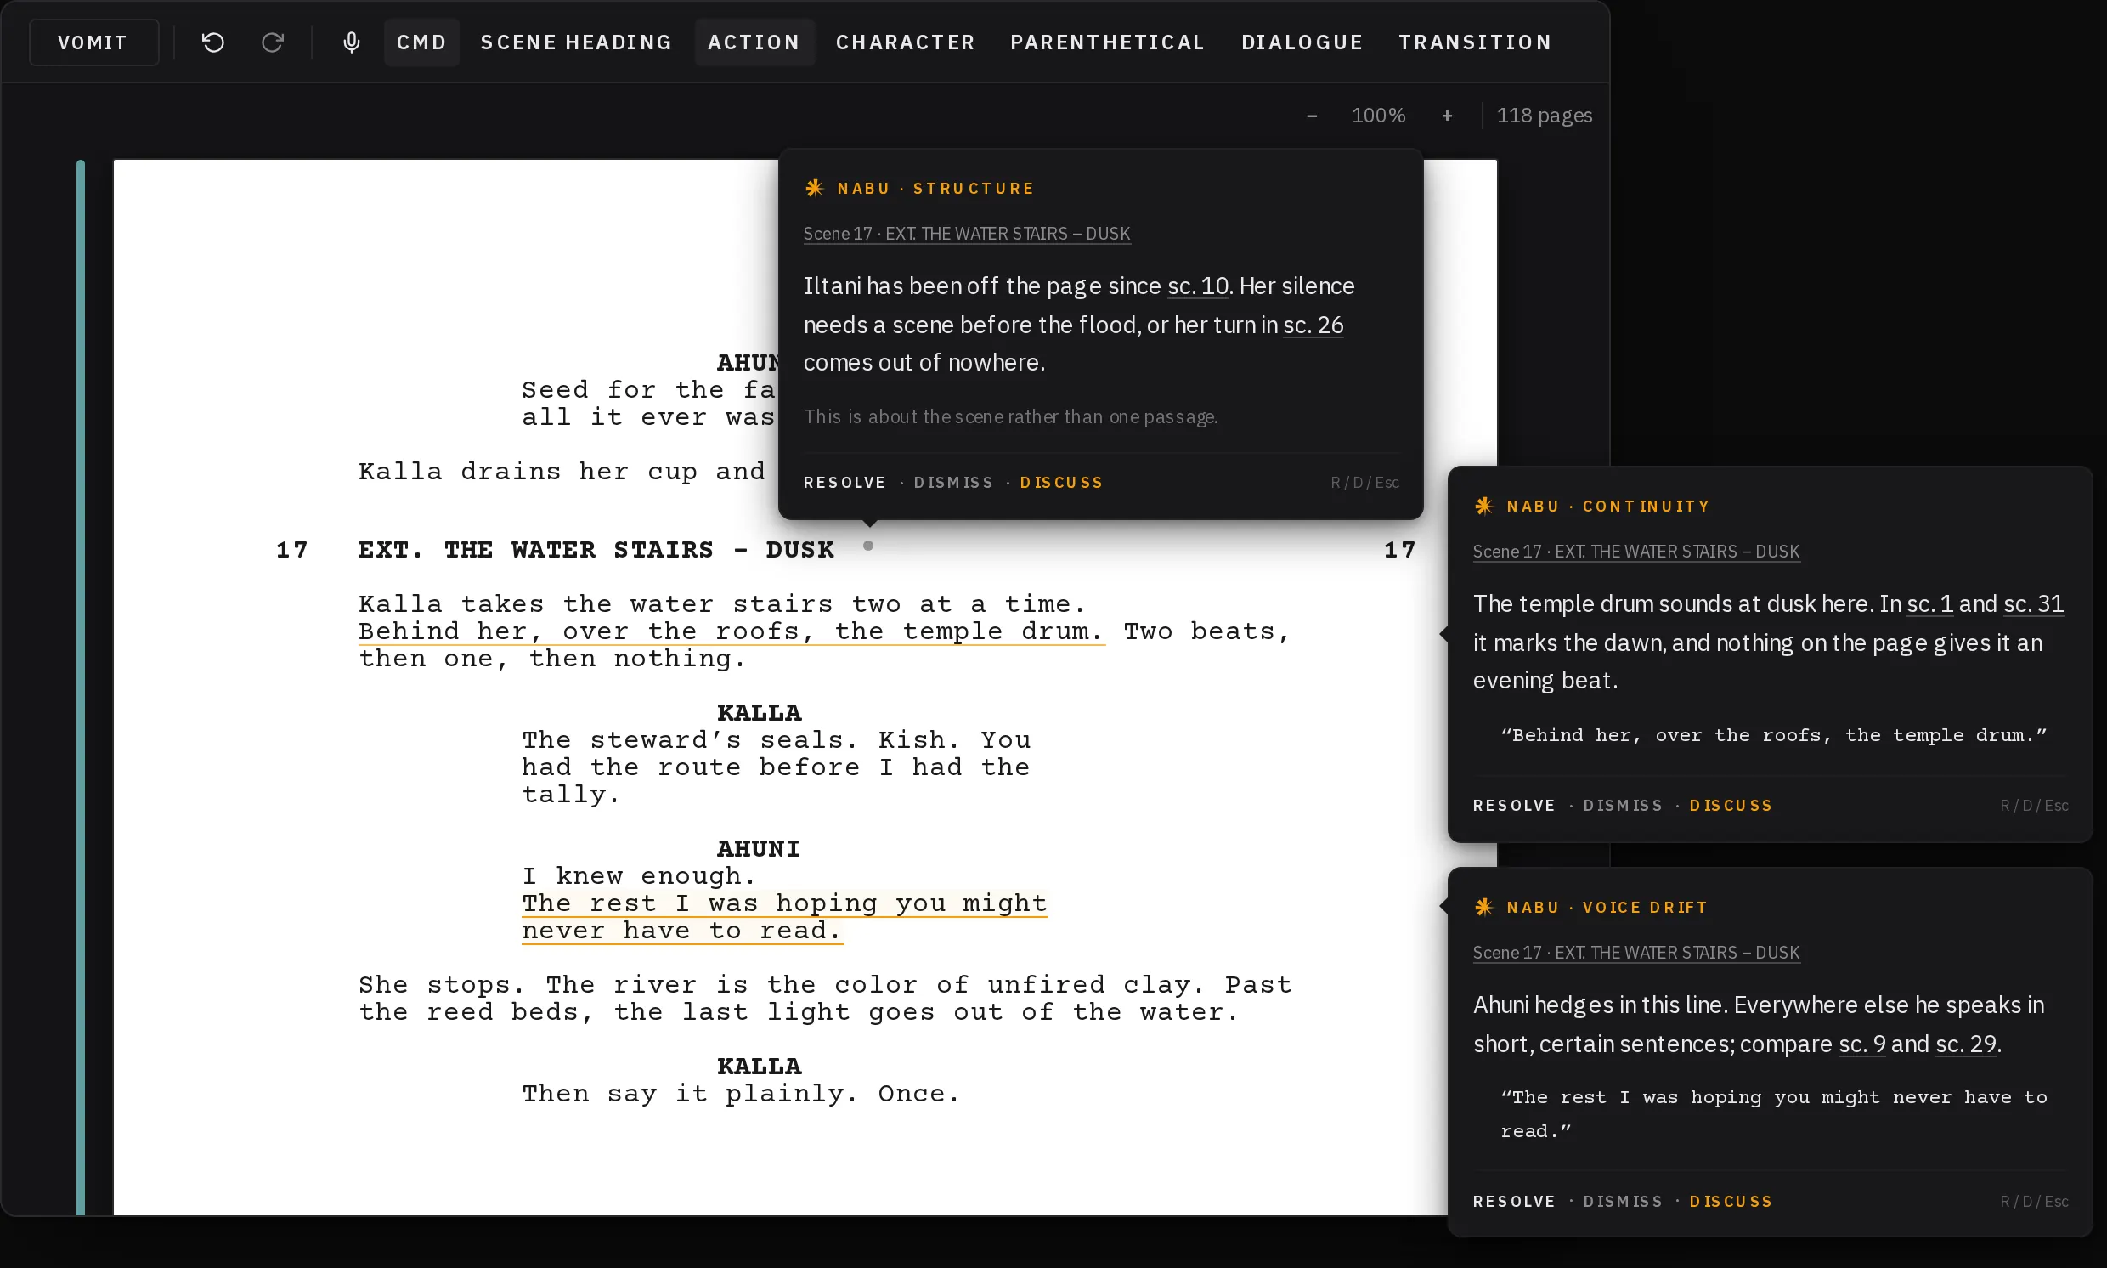This screenshot has width=2107, height=1268.
Task: Follow the sc. 31 link
Action: 2034,603
